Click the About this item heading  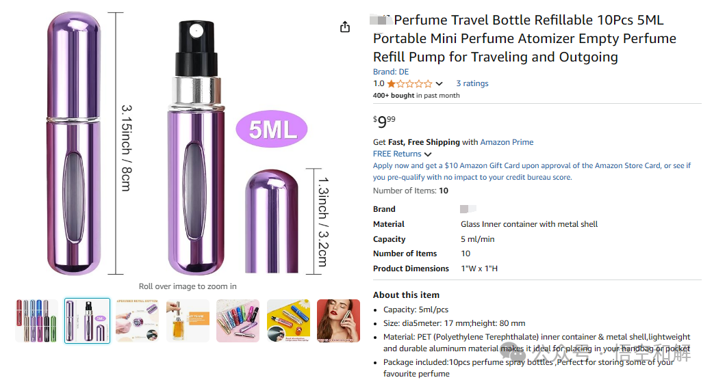click(406, 295)
